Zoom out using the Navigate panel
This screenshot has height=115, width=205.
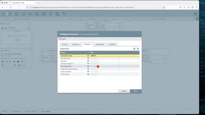[6, 28]
